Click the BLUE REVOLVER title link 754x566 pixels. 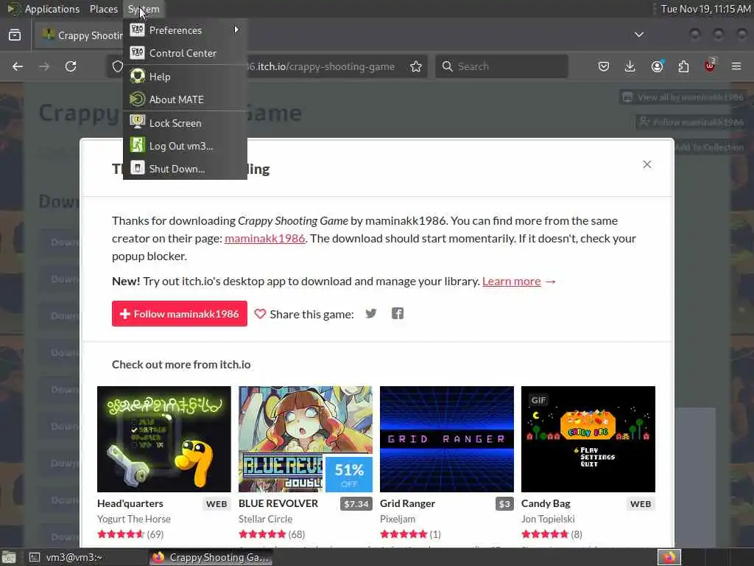point(278,503)
